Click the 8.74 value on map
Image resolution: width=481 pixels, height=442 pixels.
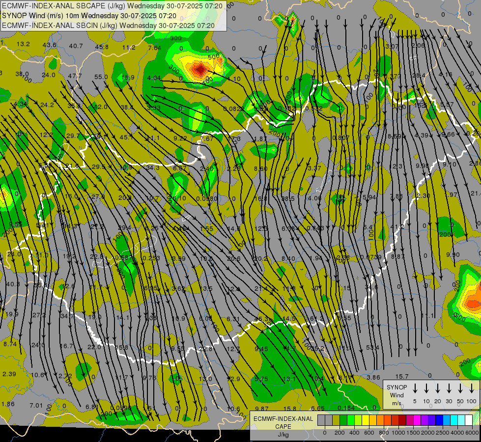(x=10, y=344)
